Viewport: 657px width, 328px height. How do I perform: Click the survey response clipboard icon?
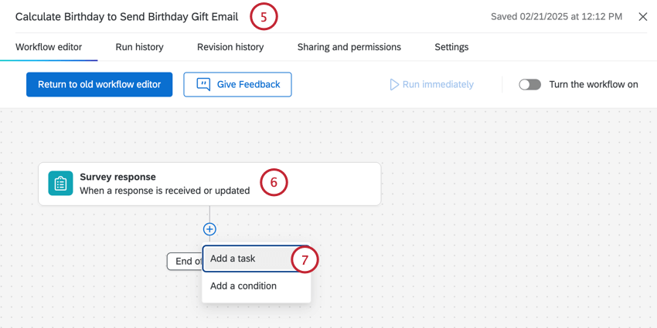pos(61,184)
